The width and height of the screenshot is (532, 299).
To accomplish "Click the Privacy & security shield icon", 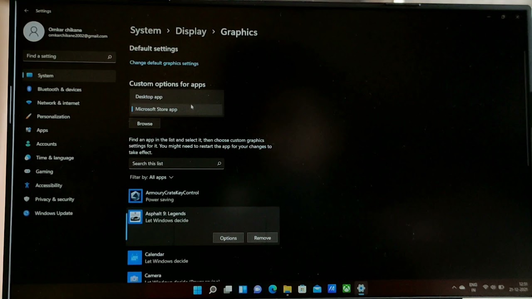I will [27, 199].
